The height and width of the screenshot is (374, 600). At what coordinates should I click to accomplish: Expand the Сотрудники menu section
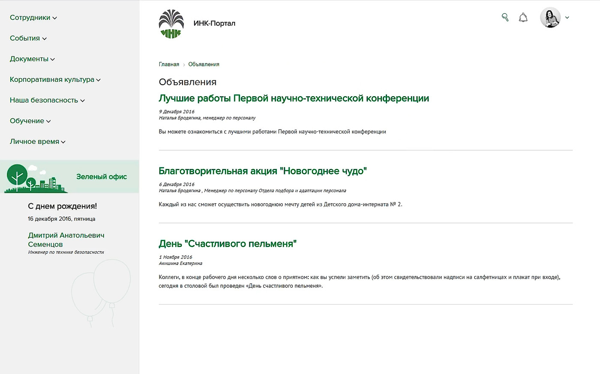coord(30,18)
